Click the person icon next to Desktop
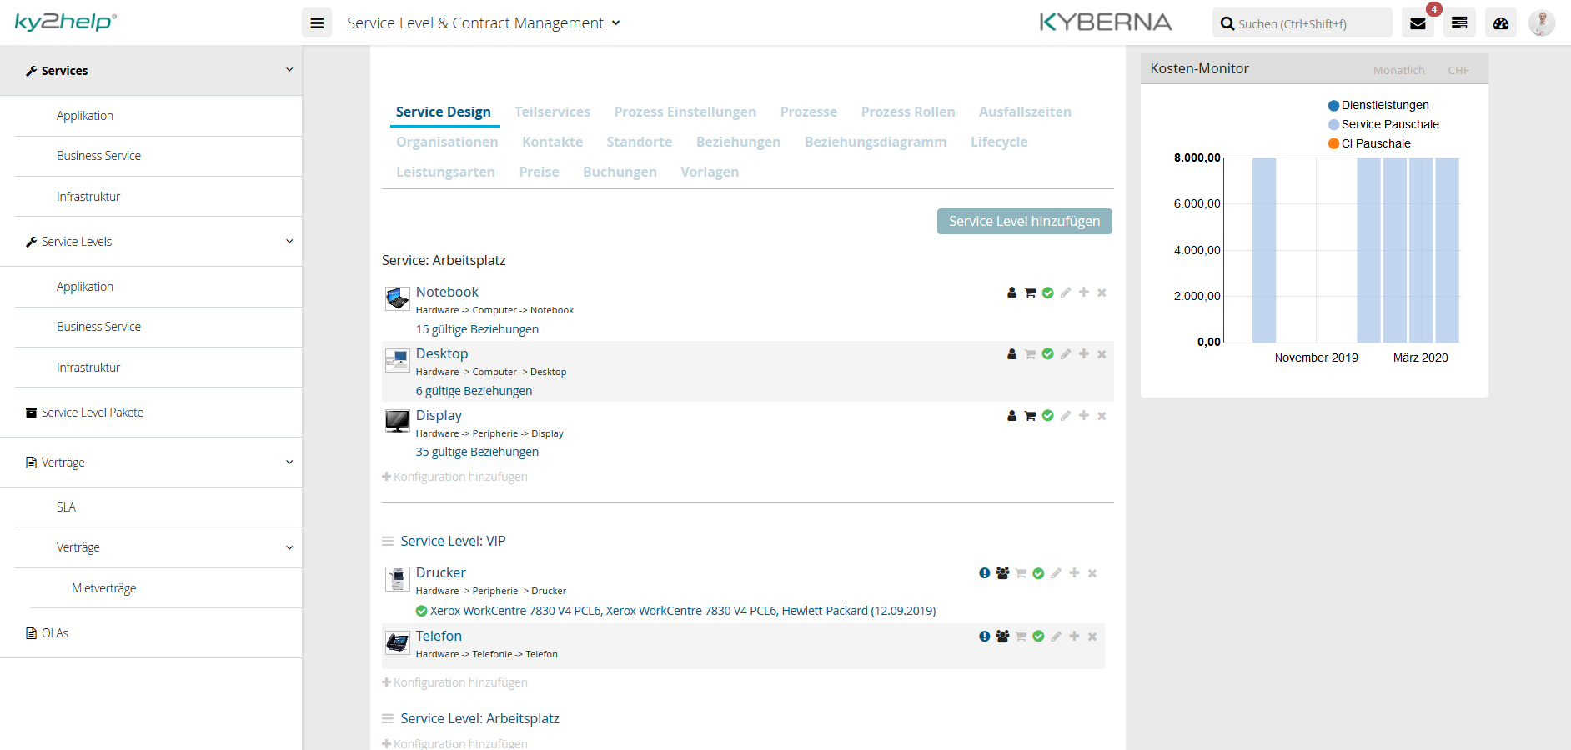The image size is (1571, 750). pyautogui.click(x=1011, y=353)
